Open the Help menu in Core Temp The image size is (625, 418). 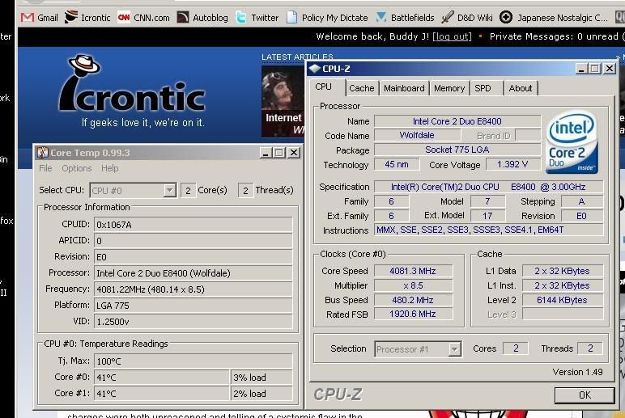(x=109, y=168)
